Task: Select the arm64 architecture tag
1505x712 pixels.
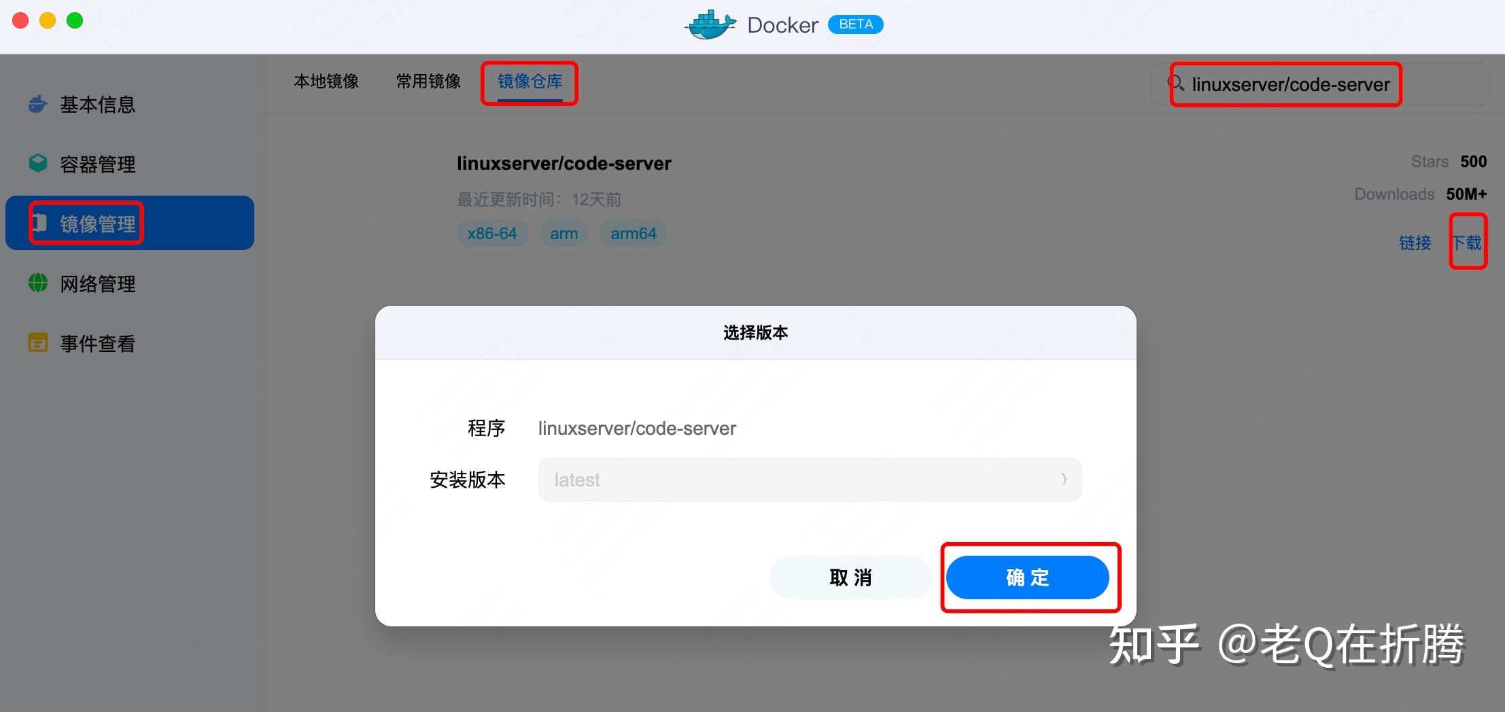Action: [x=632, y=232]
